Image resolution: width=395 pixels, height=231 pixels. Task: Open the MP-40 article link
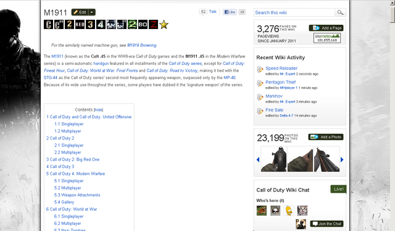tap(230, 78)
